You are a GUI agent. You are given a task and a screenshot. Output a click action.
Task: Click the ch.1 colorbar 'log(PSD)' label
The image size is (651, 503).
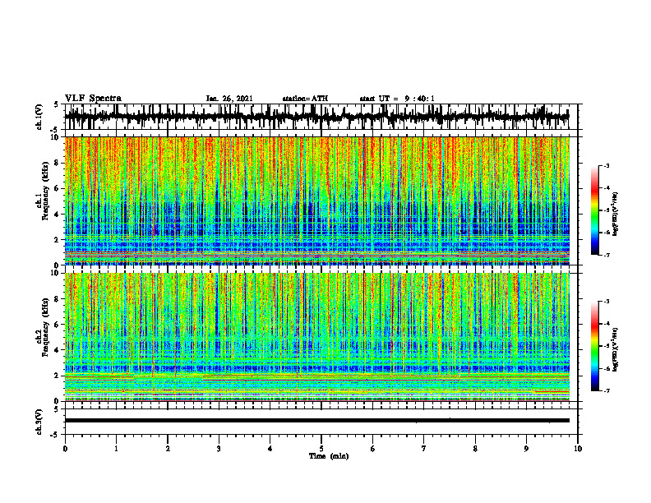point(616,215)
